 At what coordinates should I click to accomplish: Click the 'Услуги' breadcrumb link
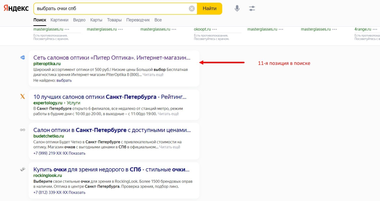tap(73, 103)
